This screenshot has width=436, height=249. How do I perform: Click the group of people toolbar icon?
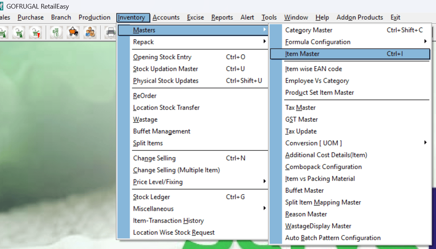pyautogui.click(x=90, y=32)
